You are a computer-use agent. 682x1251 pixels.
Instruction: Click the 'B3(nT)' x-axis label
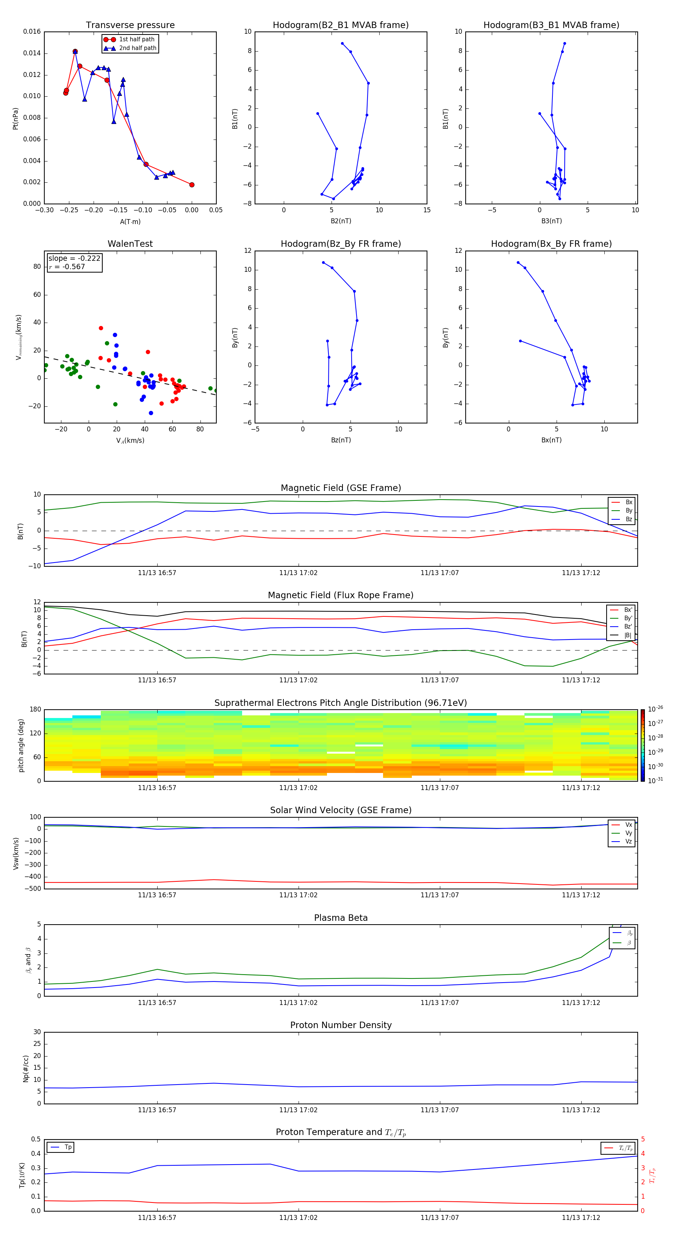point(551,221)
